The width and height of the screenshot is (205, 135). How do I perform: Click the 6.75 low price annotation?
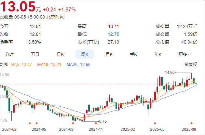103,121
